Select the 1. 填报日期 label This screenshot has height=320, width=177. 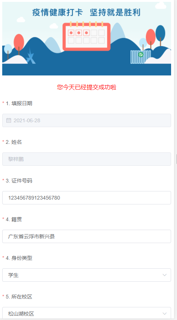point(19,103)
